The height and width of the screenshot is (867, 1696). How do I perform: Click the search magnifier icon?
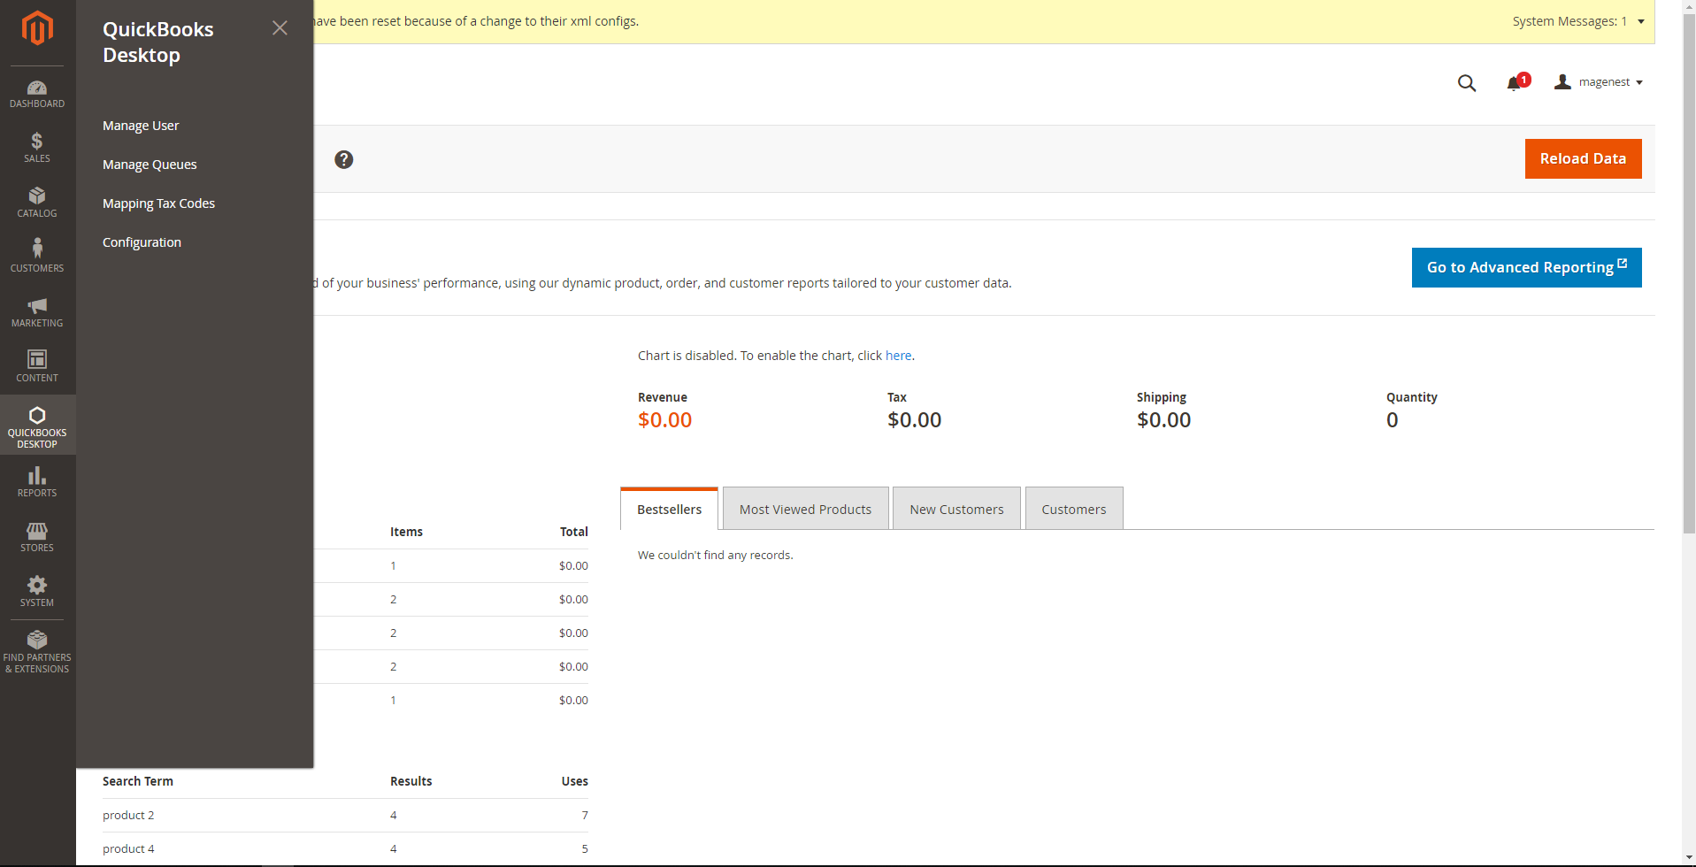click(1467, 83)
